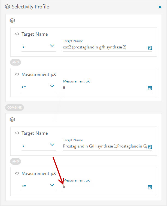Open lookup icon for Measurement pX value 8

pos(150,88)
